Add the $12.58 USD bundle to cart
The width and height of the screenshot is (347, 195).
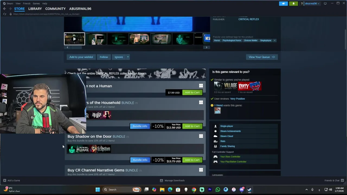pyautogui.click(x=192, y=126)
